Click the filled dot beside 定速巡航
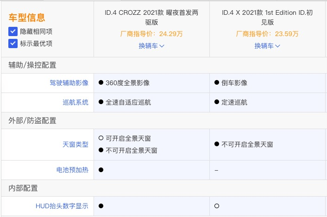Viewport: 327px width, 217px height. pyautogui.click(x=217, y=102)
